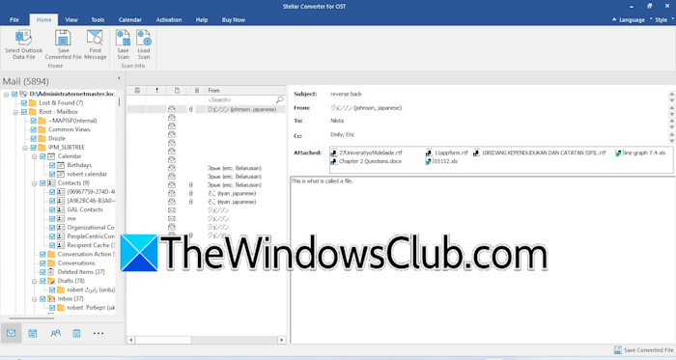This screenshot has width=676, height=360.
Task: Open attachment 05152.xls
Action: click(x=442, y=161)
